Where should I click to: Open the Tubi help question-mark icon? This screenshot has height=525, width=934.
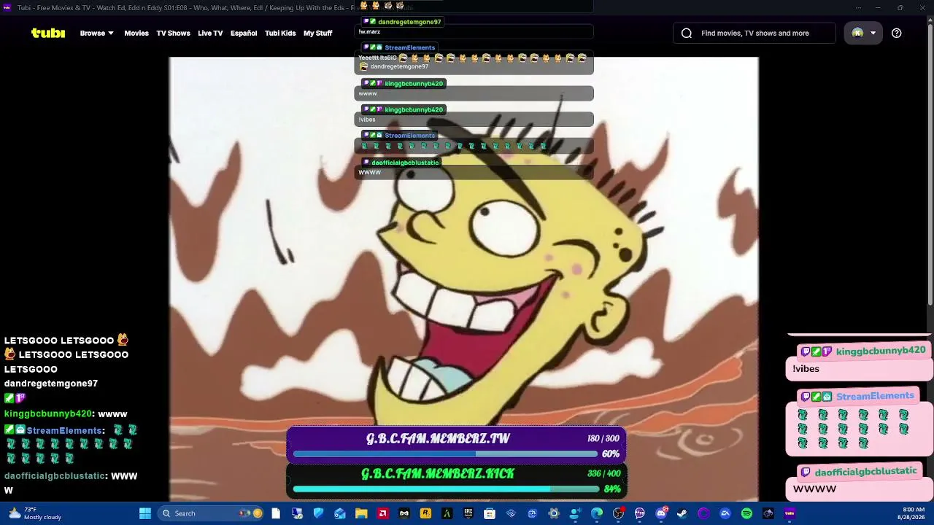tap(897, 33)
